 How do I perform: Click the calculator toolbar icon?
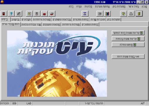pos(37,14)
